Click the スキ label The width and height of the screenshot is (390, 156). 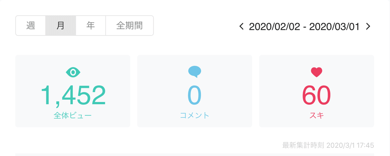click(x=316, y=115)
